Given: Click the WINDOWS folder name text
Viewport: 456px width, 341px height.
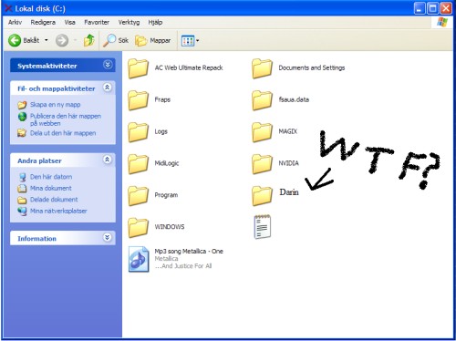Looking at the screenshot, I should point(170,227).
